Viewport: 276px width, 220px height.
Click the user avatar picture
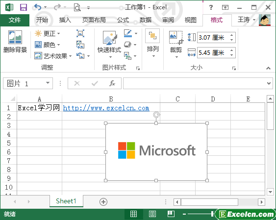(265, 20)
